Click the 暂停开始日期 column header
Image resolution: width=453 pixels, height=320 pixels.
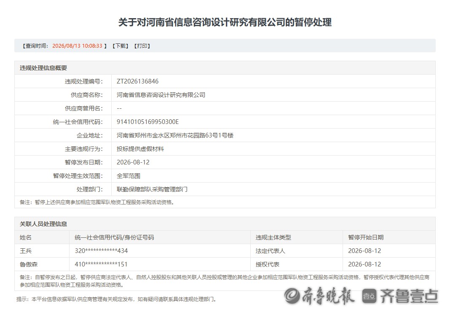click(366, 237)
